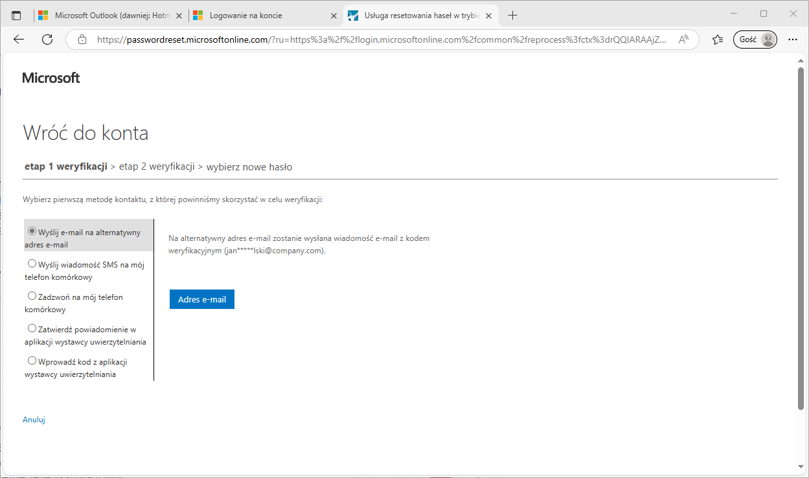Select Wprowadź kod z aplikacji radio
This screenshot has width=809, height=478.
click(x=32, y=361)
